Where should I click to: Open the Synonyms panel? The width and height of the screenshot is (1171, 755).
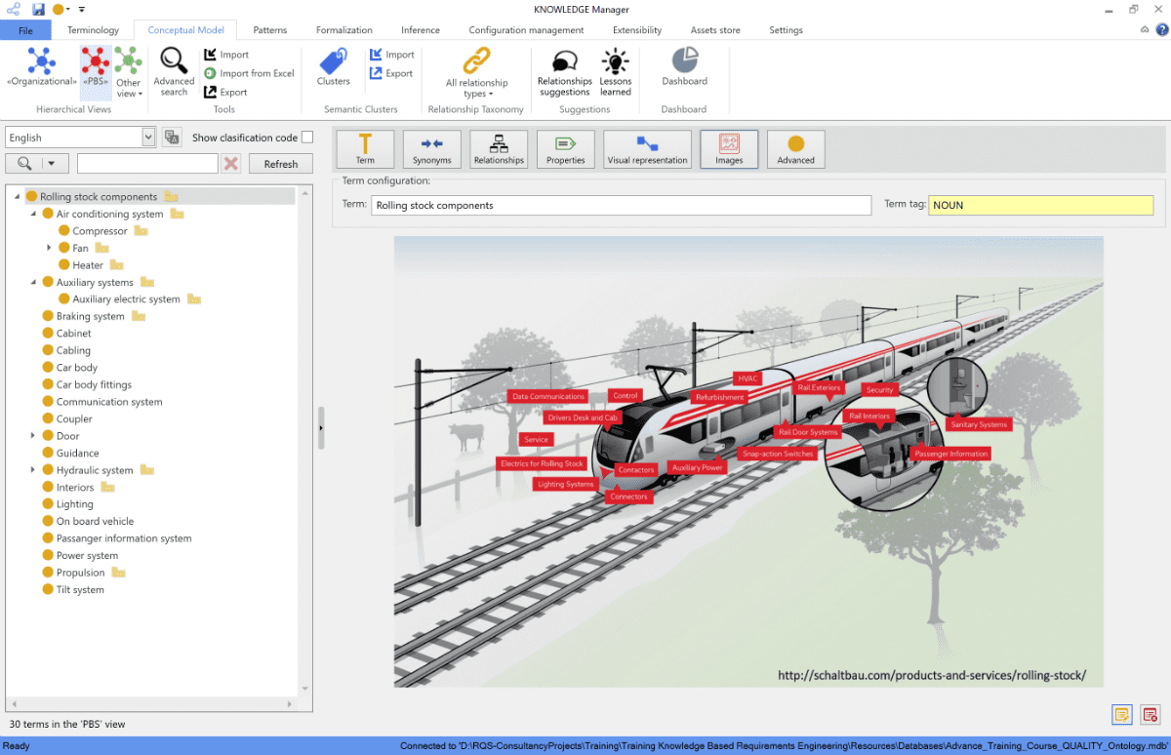[x=431, y=149]
